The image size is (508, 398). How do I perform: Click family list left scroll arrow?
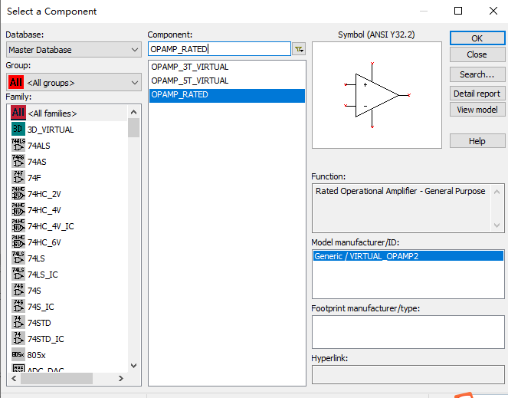pos(14,378)
